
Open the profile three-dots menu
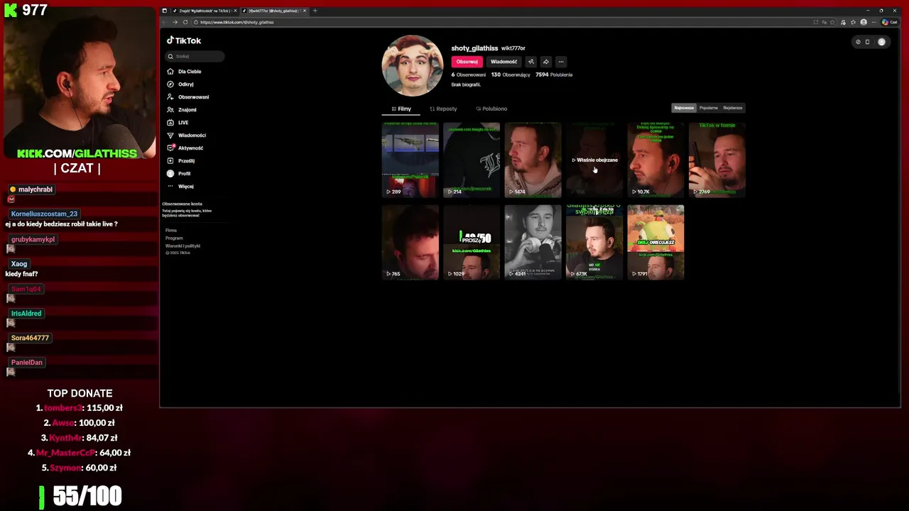(x=561, y=62)
